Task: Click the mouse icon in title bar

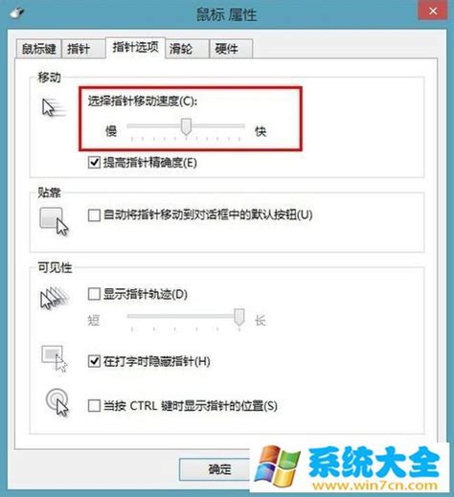Action: click(x=17, y=12)
